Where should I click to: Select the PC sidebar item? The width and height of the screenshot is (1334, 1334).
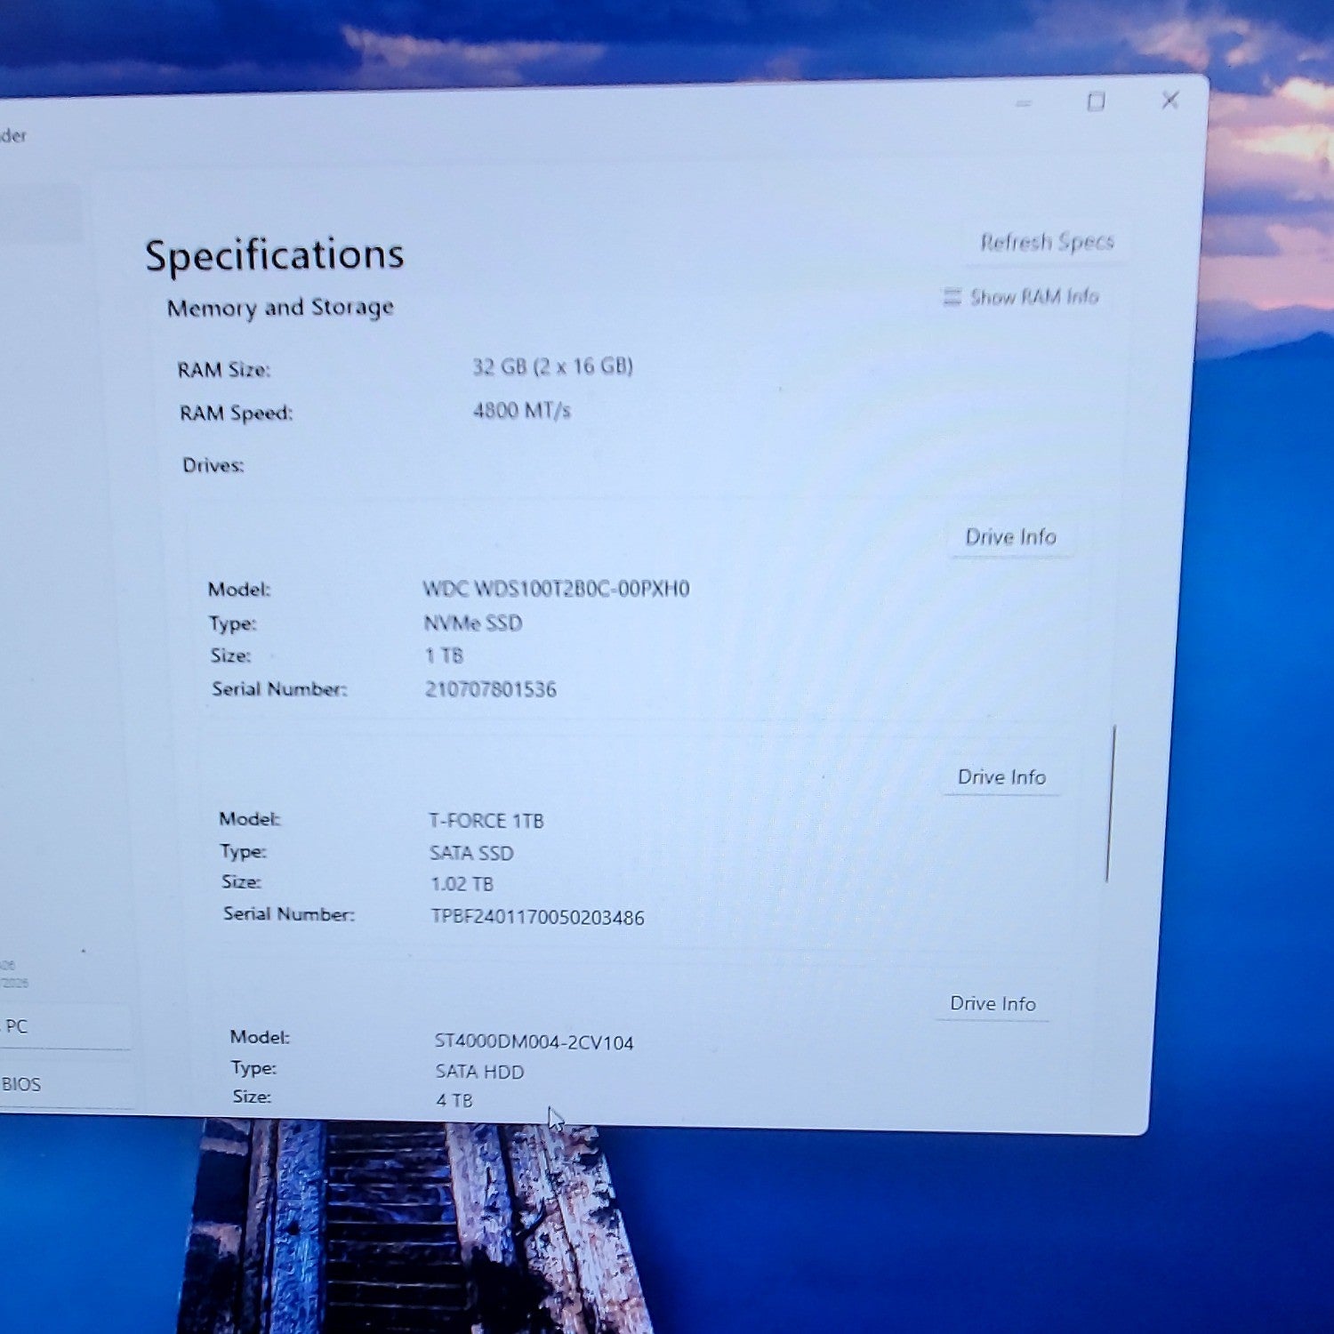coord(65,1026)
